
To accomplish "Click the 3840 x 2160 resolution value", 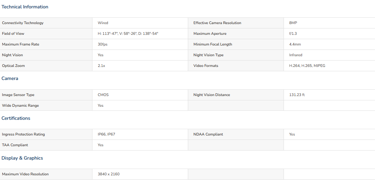I will (108, 174).
